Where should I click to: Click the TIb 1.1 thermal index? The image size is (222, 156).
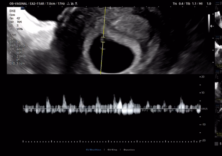191,4
